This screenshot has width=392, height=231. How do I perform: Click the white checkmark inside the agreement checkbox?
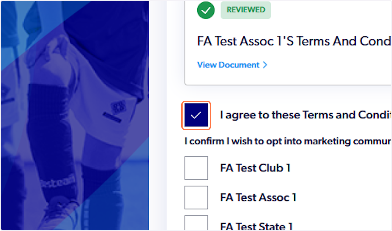(x=196, y=115)
